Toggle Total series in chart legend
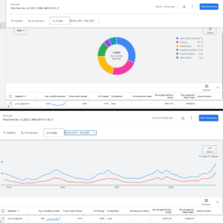Viewport: 223px width, 223px height. (x=203, y=156)
